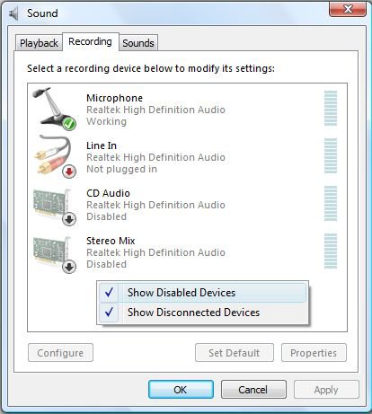Select the Recording tab

point(90,41)
